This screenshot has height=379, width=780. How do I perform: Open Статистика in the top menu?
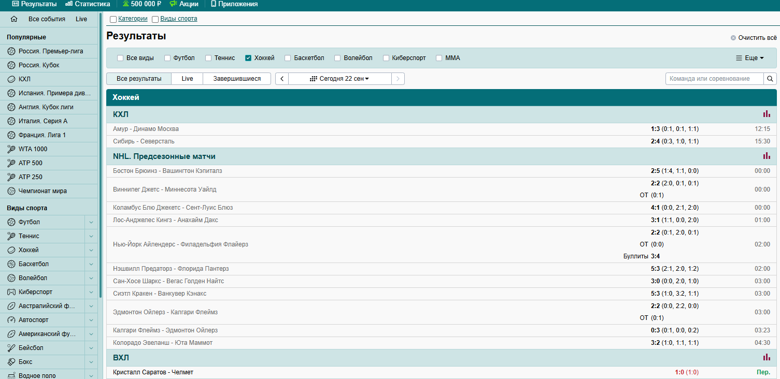point(88,4)
